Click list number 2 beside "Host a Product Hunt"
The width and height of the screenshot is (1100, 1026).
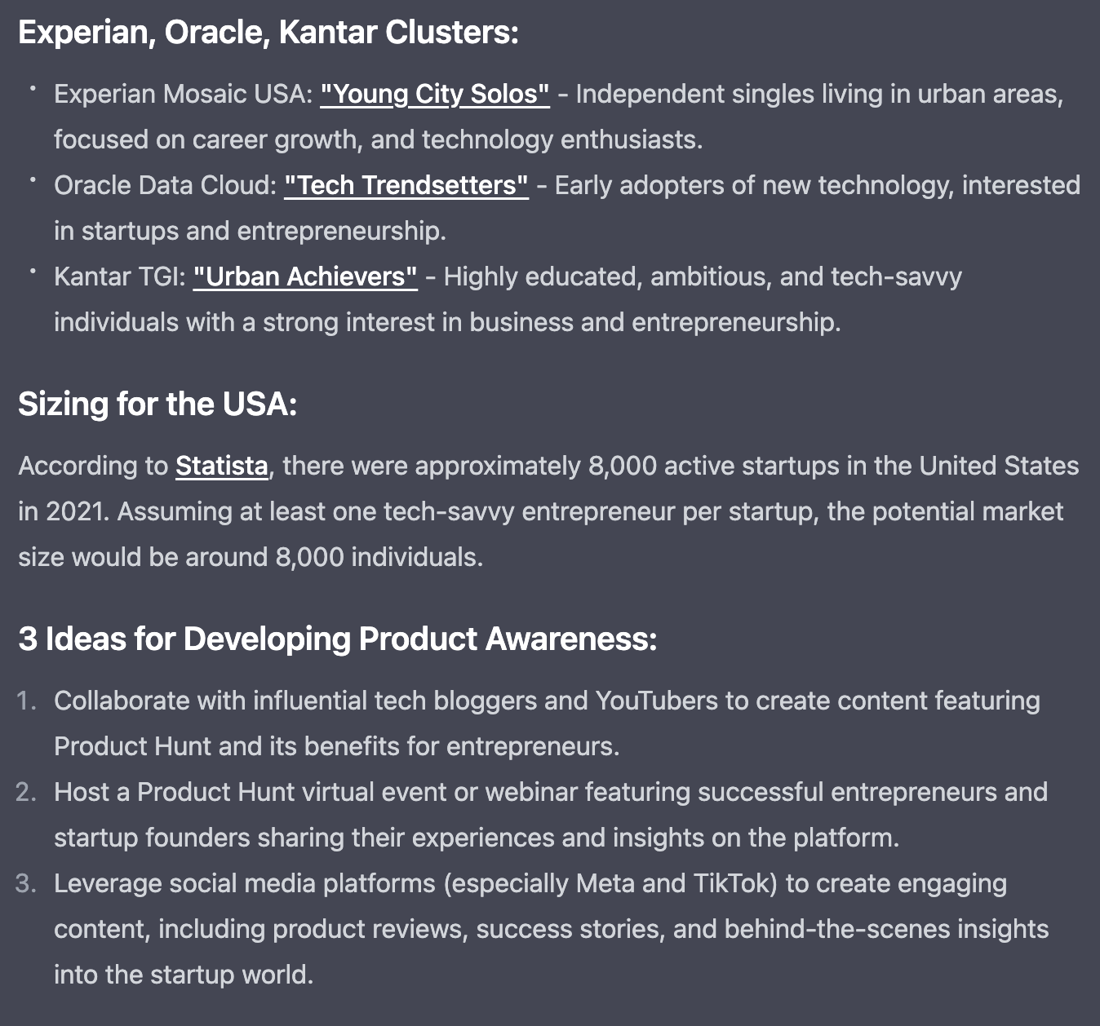tap(26, 793)
